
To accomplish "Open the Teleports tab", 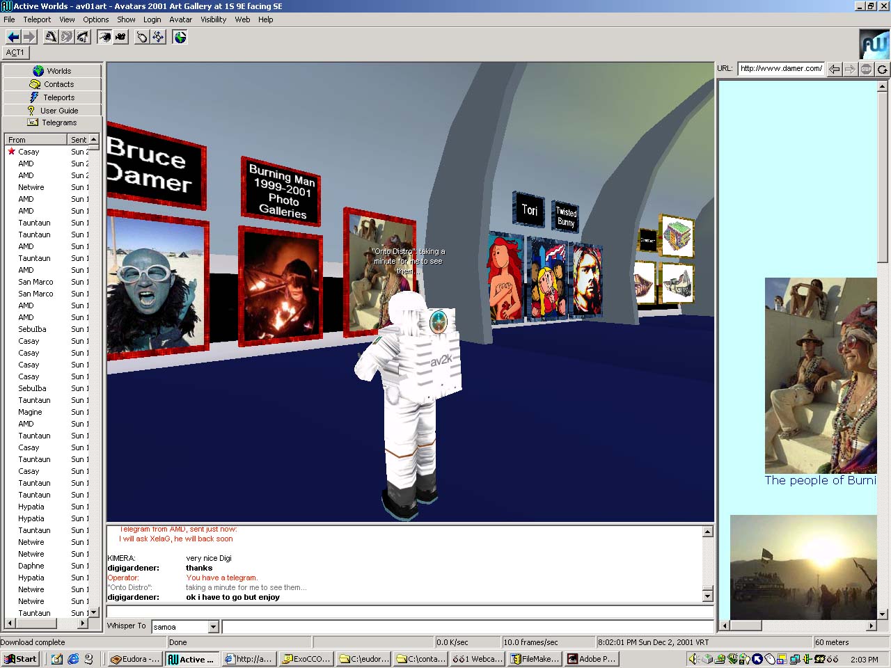I will click(52, 97).
